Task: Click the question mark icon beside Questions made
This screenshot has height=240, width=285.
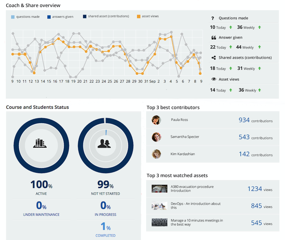Action: coord(213,18)
